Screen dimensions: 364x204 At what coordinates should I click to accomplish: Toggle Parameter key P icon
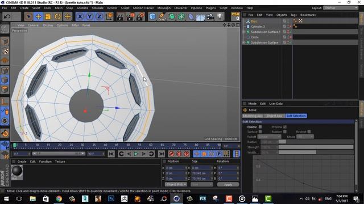tap(218, 154)
